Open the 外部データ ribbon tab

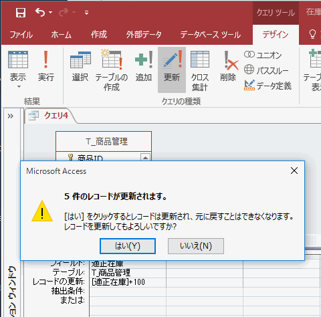[144, 35]
